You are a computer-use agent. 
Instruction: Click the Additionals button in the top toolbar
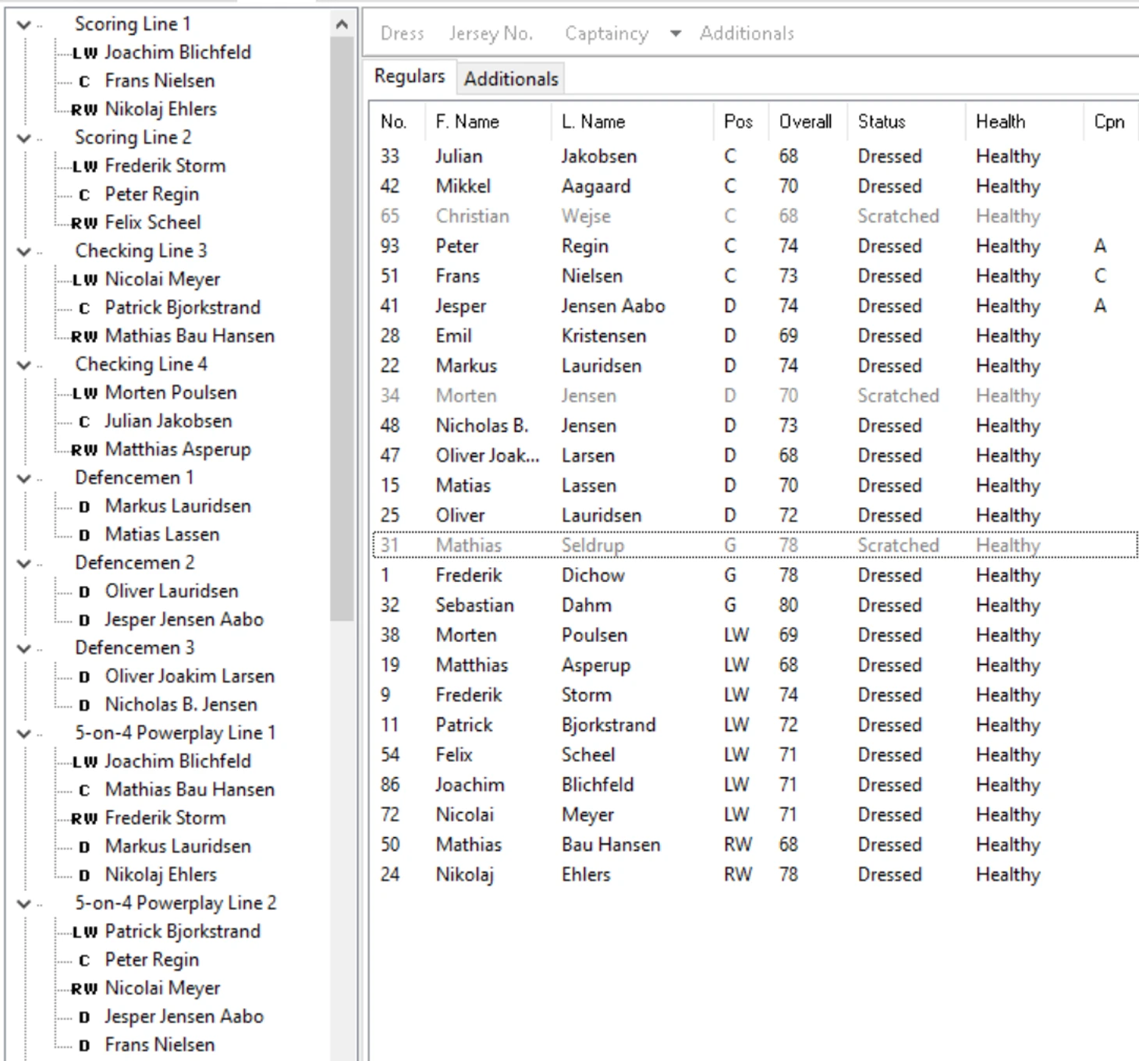[747, 34]
